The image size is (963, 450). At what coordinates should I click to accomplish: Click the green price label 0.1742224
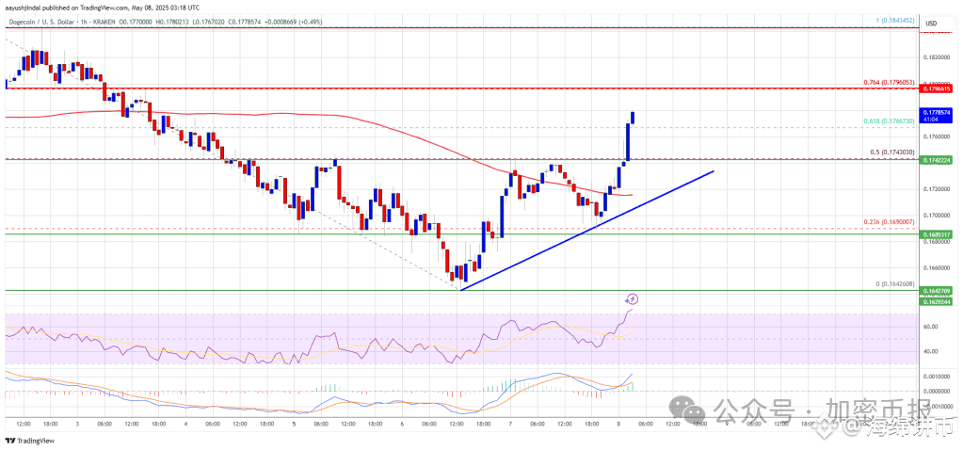point(936,160)
